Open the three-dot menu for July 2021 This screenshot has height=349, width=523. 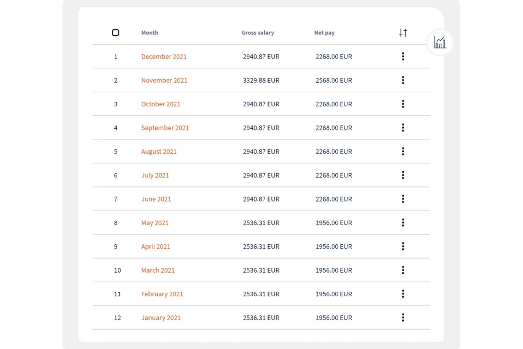(x=403, y=175)
